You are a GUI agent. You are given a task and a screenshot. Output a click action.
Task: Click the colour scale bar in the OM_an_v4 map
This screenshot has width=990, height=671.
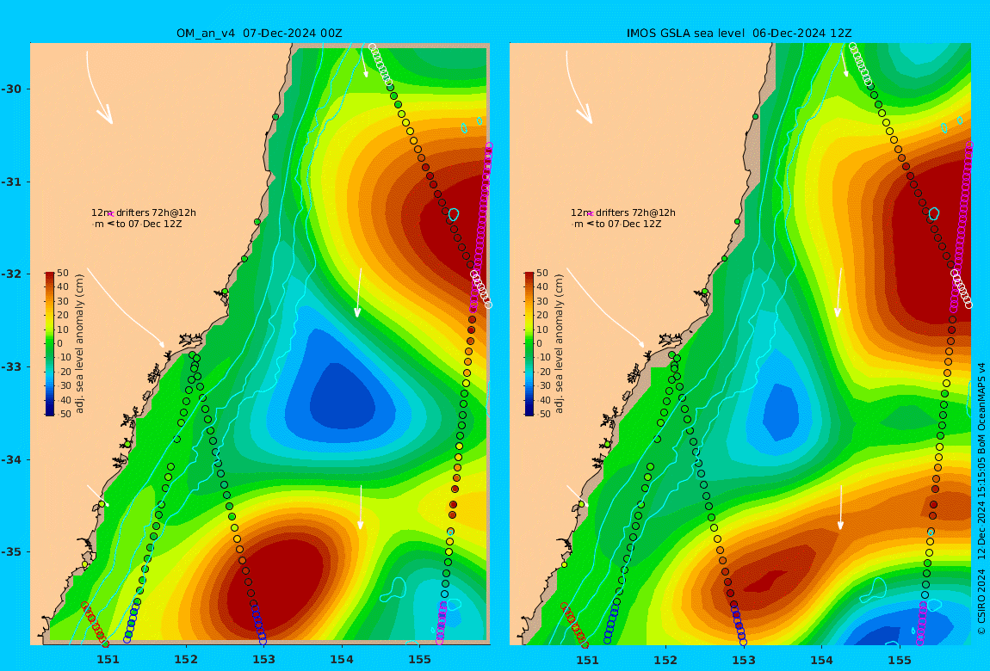50,344
